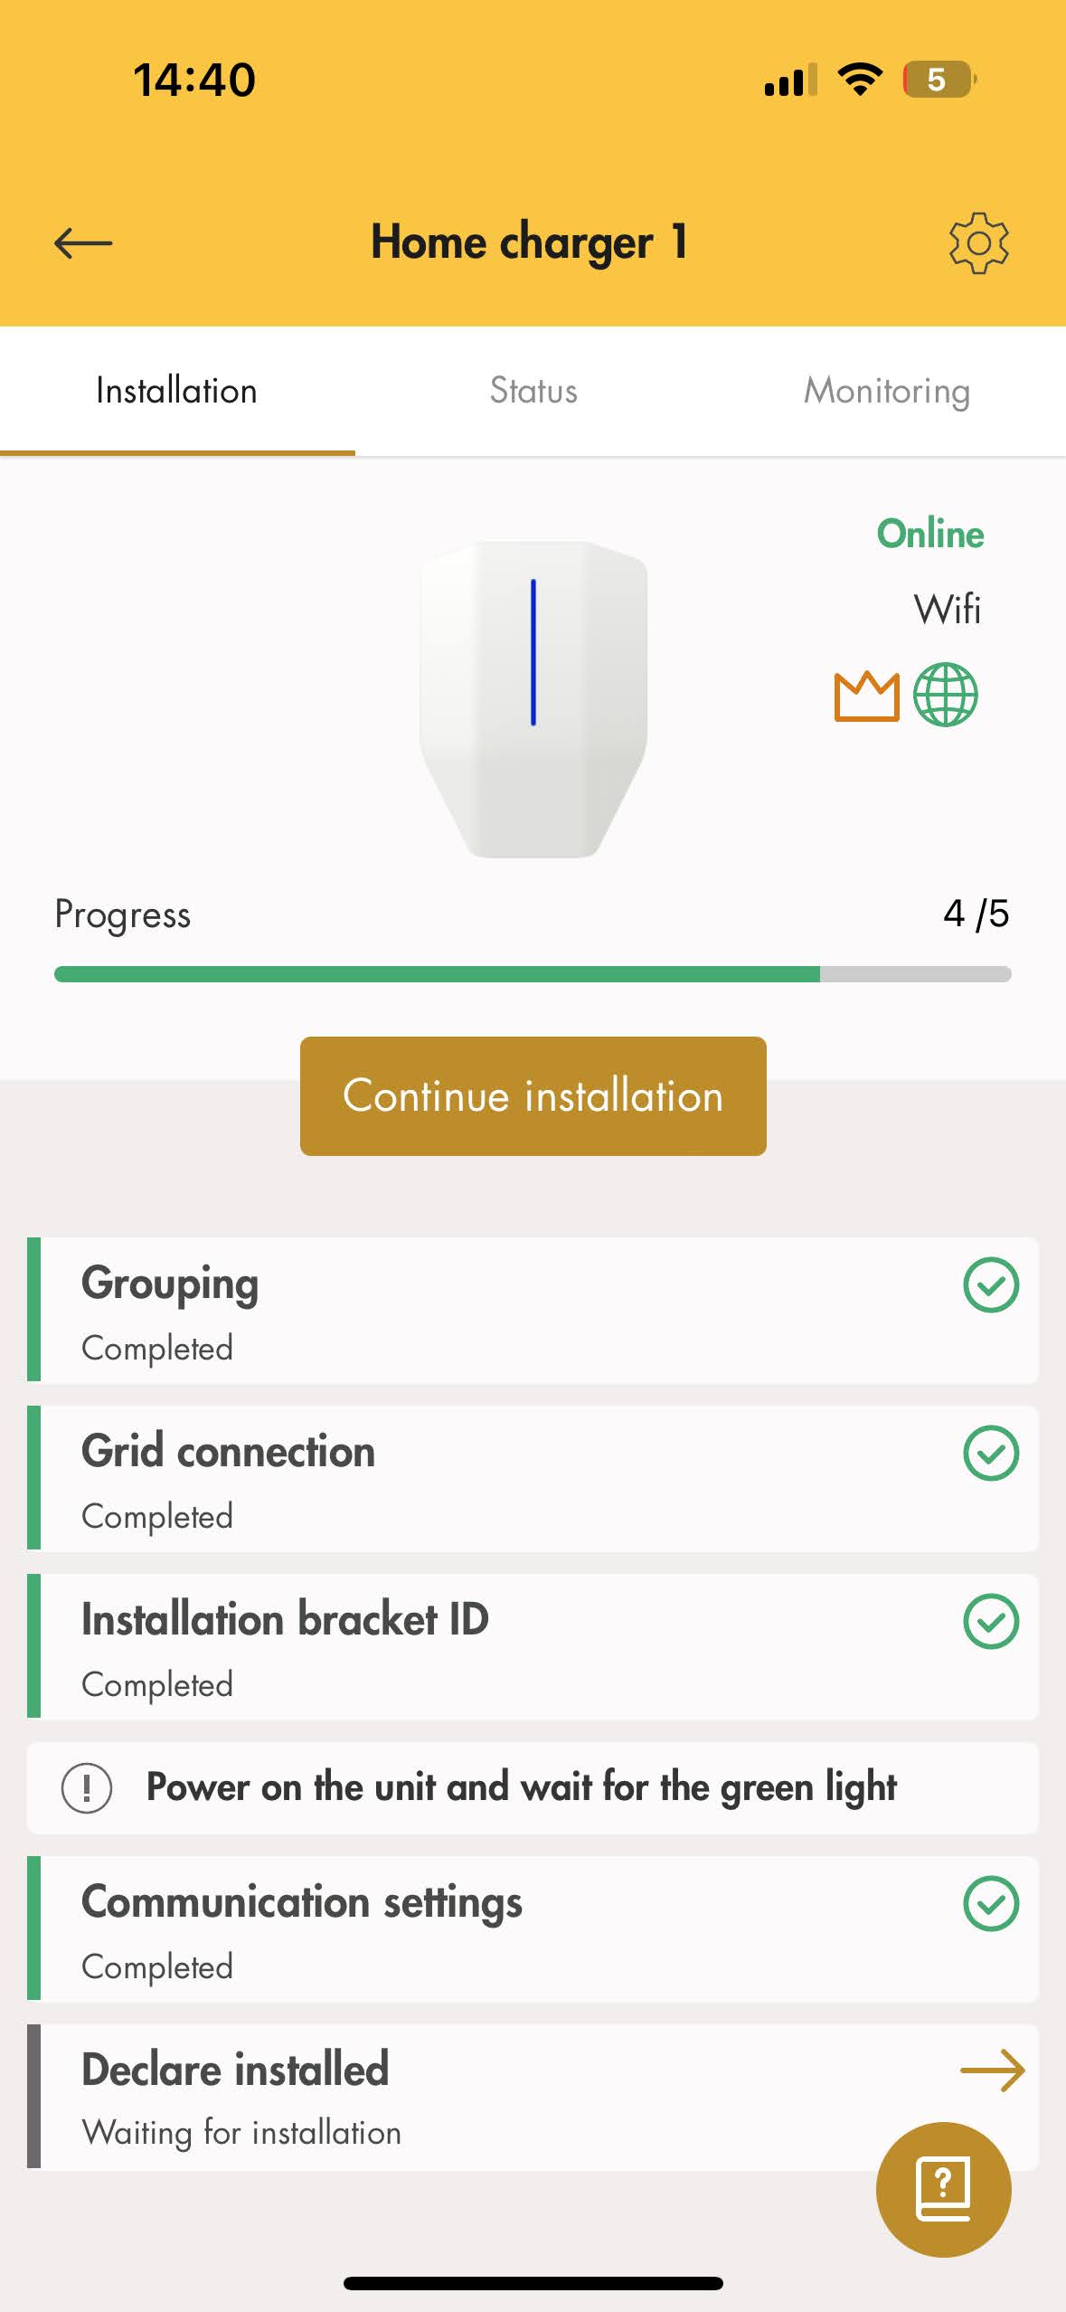Tap the exclamation info icon
Screen dimensions: 1066x2312
[87, 1788]
